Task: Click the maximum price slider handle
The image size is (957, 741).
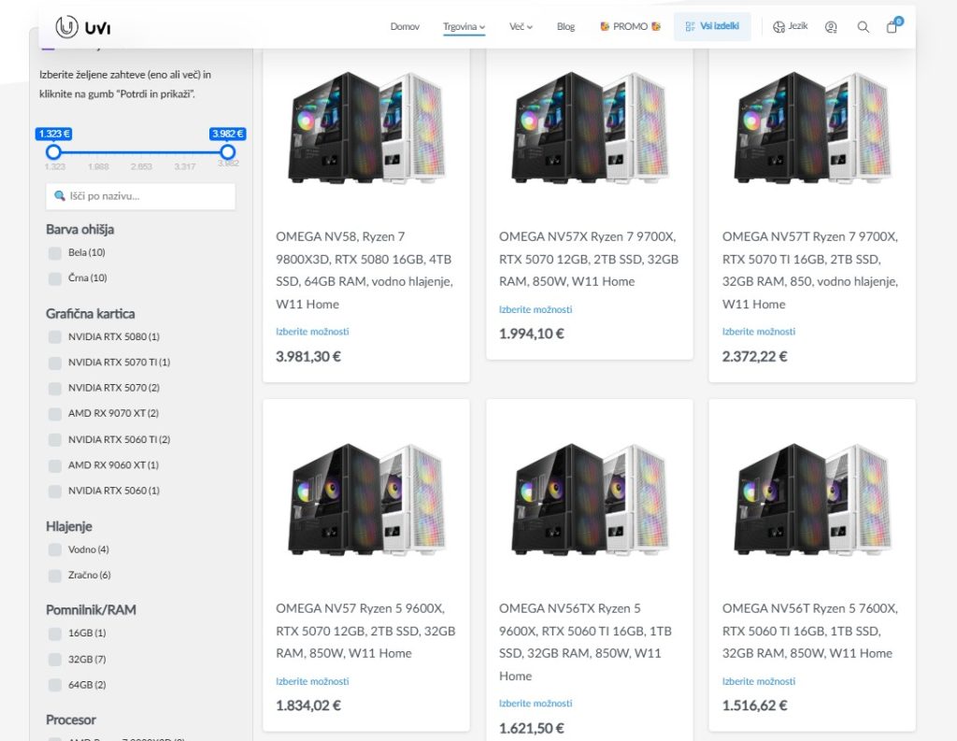Action: pos(228,152)
